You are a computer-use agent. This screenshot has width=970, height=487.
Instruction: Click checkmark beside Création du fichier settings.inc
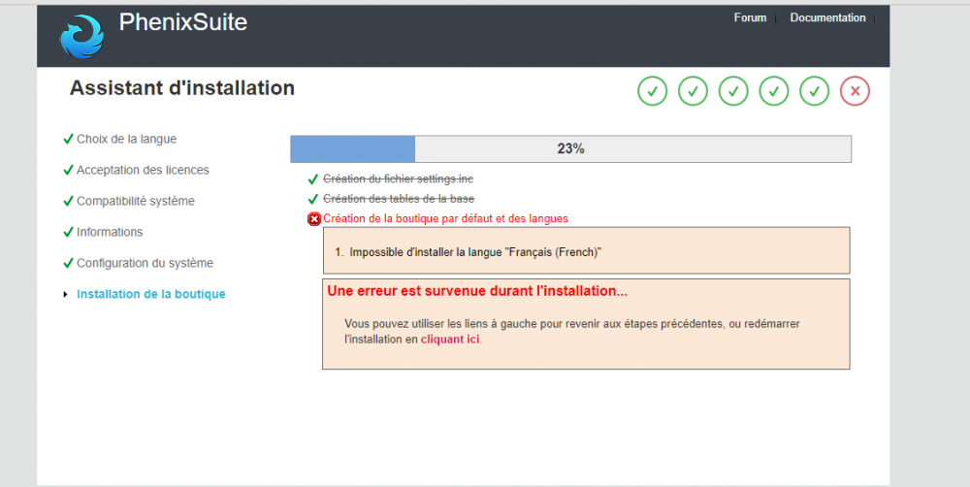pyautogui.click(x=313, y=179)
